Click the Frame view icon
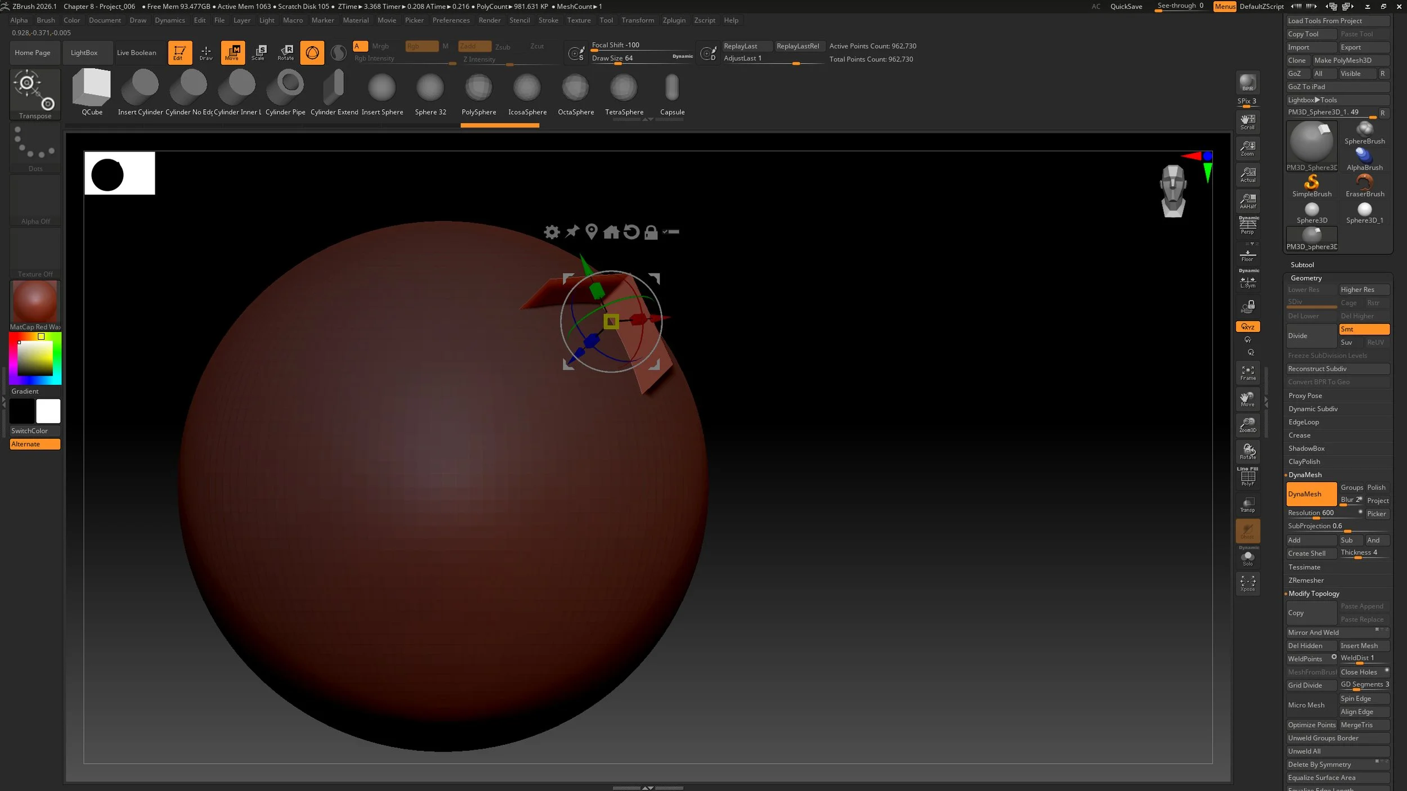Image resolution: width=1407 pixels, height=791 pixels. 1248,372
